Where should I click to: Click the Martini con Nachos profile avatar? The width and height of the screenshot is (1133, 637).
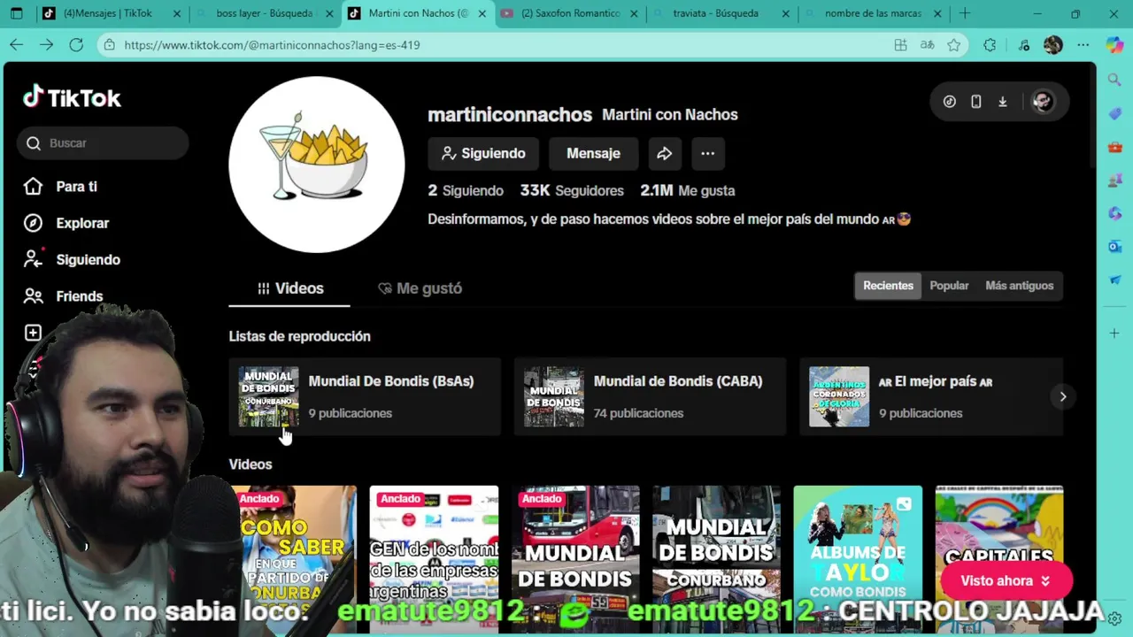(x=317, y=165)
